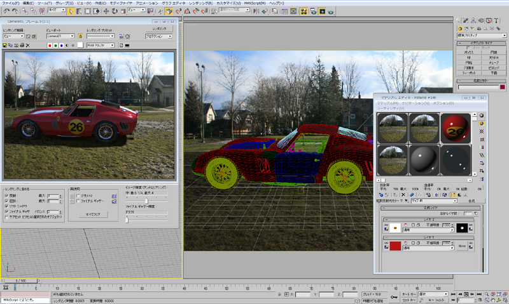The height and width of the screenshot is (304, 509).
Task: Choose the Select Object arrow tool
Action: [71, 11]
